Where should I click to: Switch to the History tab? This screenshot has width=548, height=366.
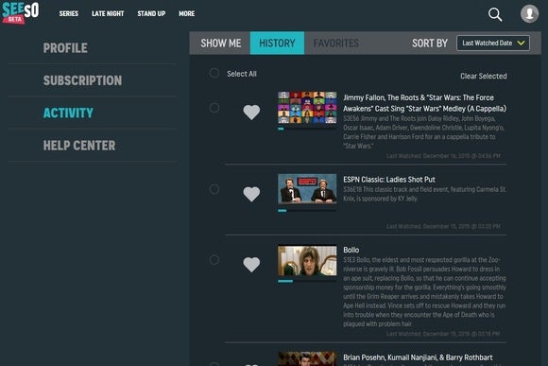(x=277, y=44)
